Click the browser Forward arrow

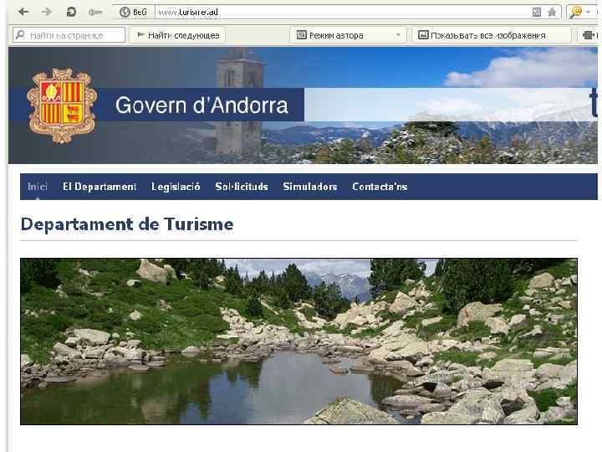coord(47,12)
